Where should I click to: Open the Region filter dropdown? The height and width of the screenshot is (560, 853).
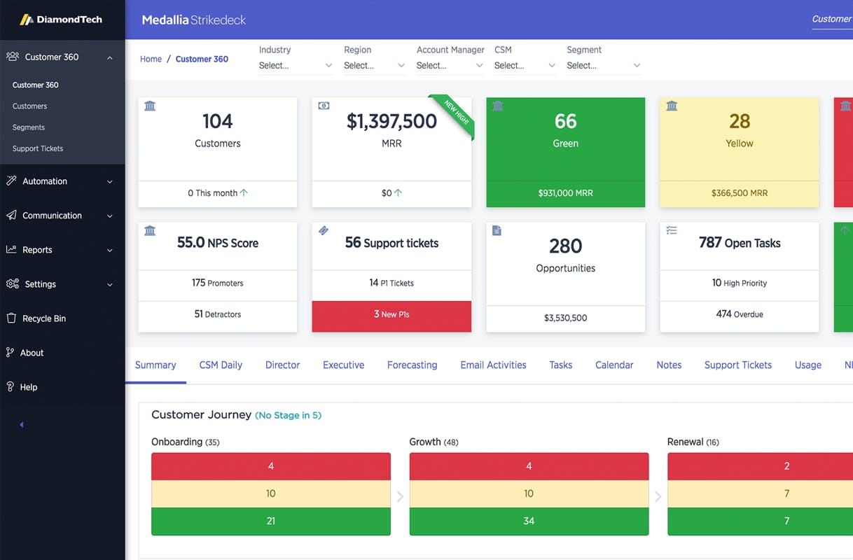(375, 65)
